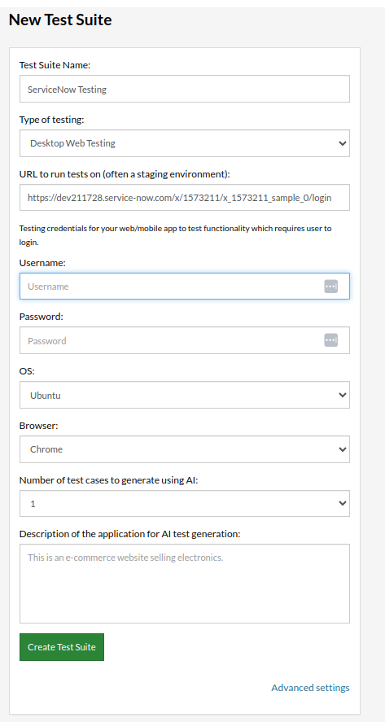The image size is (385, 722).
Task: Click the "Browser:" label text
Action: (x=39, y=426)
